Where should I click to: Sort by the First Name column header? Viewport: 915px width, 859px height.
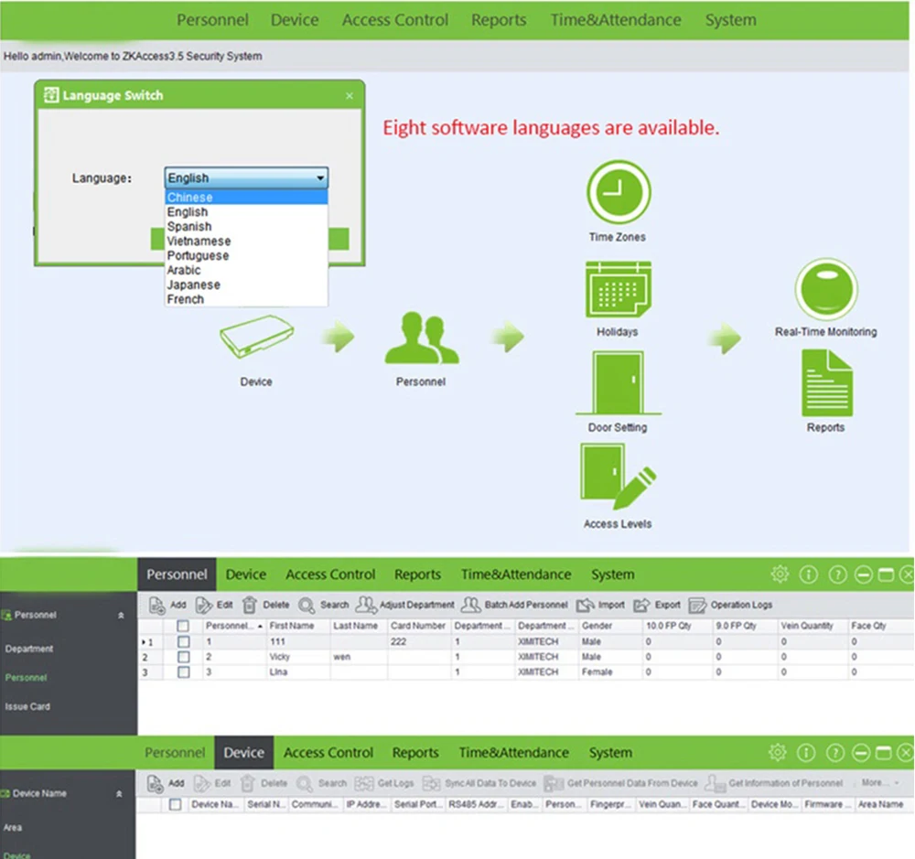(x=298, y=626)
